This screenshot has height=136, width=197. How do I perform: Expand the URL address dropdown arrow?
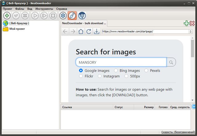pyautogui.click(x=191, y=31)
